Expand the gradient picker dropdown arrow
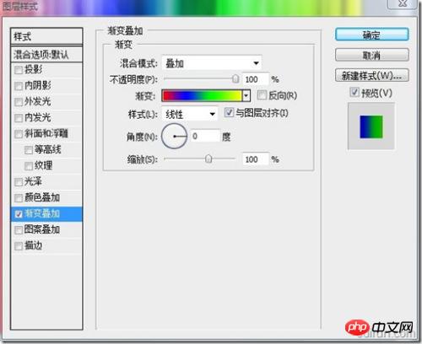This screenshot has width=422, height=344. tap(246, 96)
